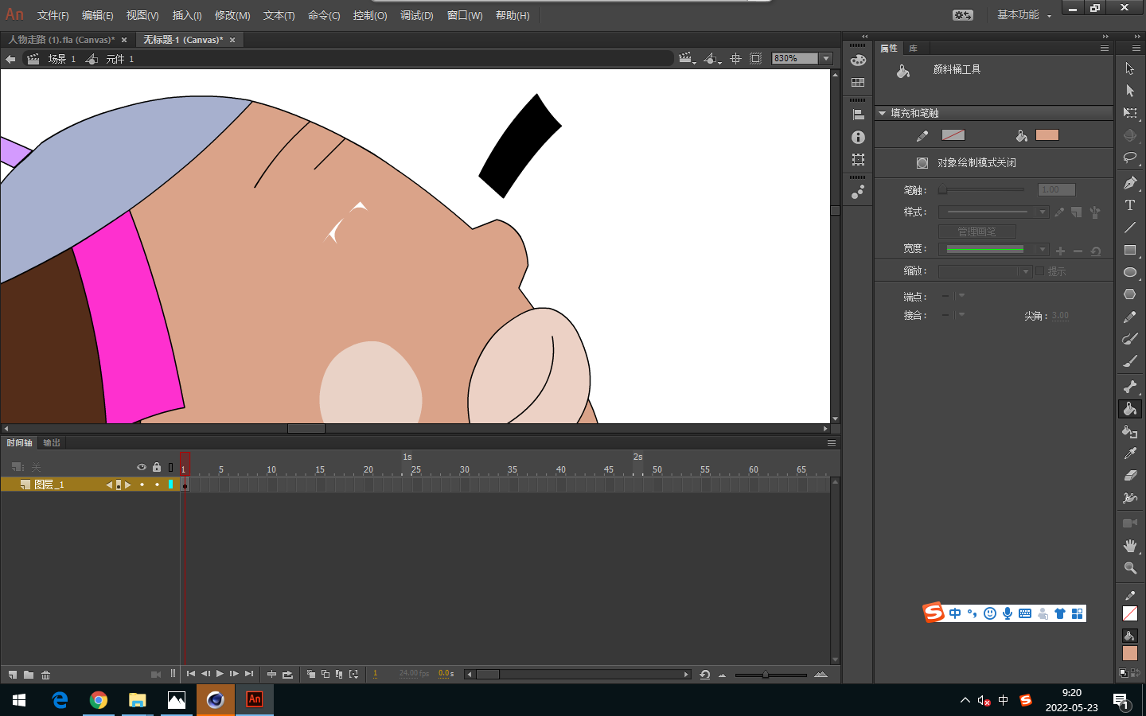Create a new layer in the timeline
This screenshot has width=1146, height=716.
tap(13, 675)
